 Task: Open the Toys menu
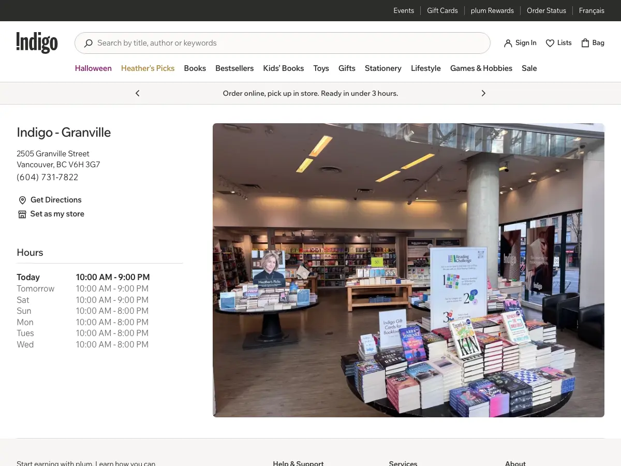[x=321, y=68]
